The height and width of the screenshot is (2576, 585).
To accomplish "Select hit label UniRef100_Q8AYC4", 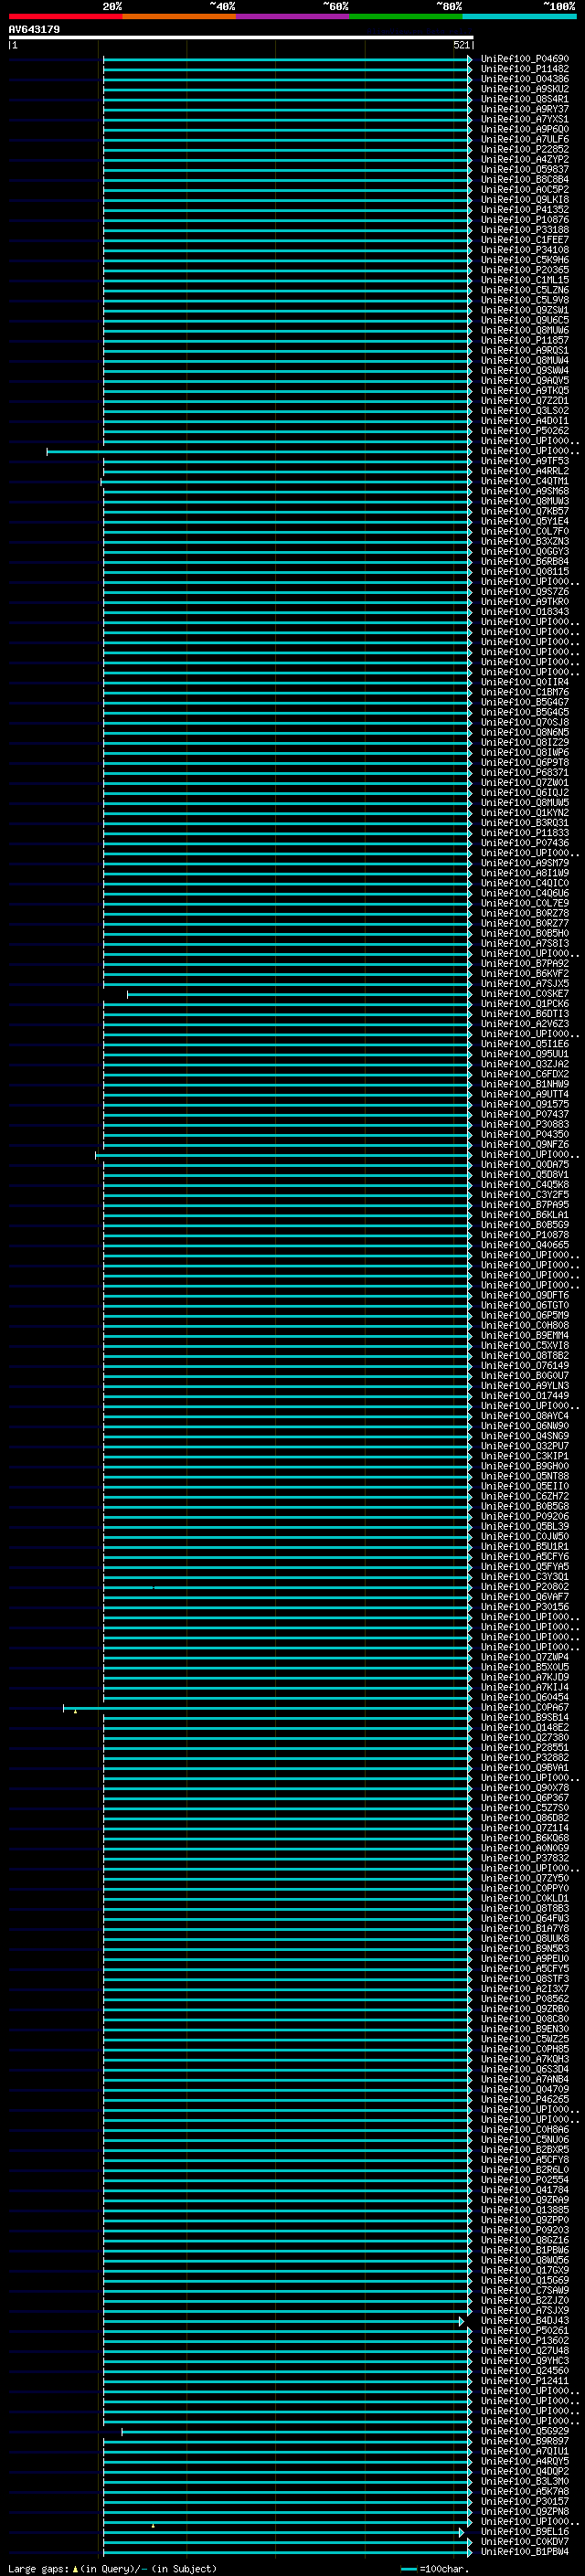I will (524, 1416).
